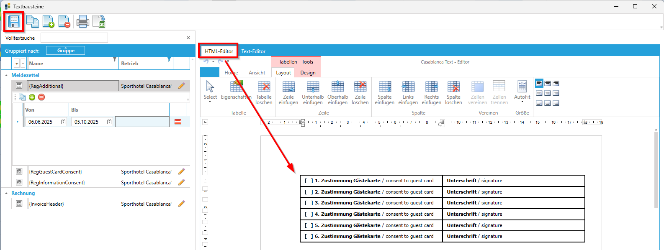664x250 pixels.
Task: Click Zeile einfügen
Action: click(x=288, y=92)
